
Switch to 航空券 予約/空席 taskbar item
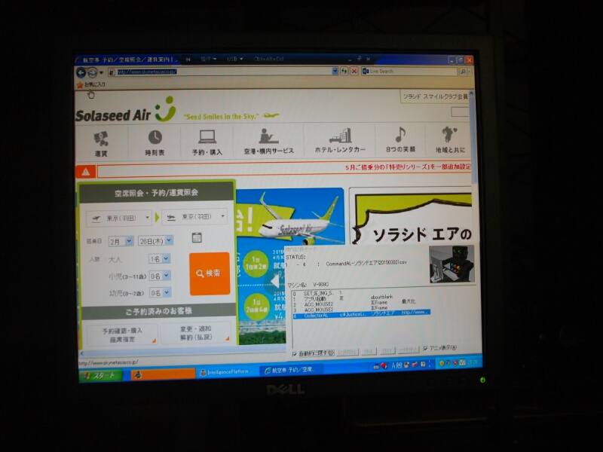292,370
